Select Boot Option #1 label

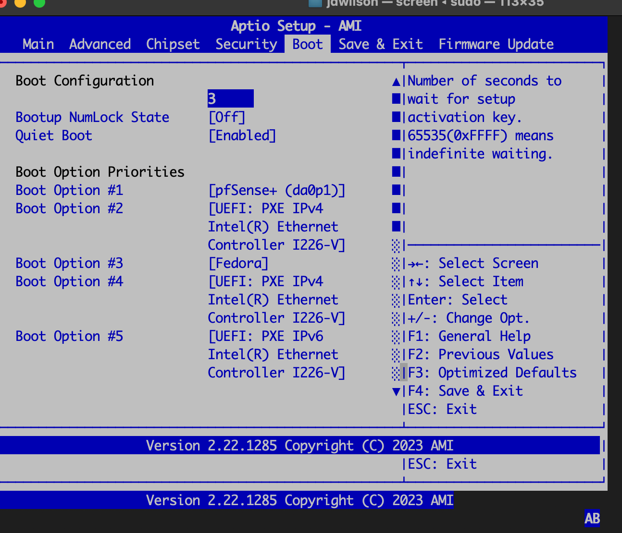(69, 190)
